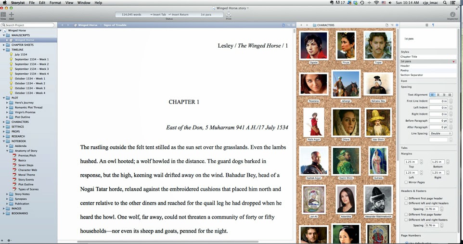
Task: Switch manuscript pane to page text view
Action: pos(283,25)
